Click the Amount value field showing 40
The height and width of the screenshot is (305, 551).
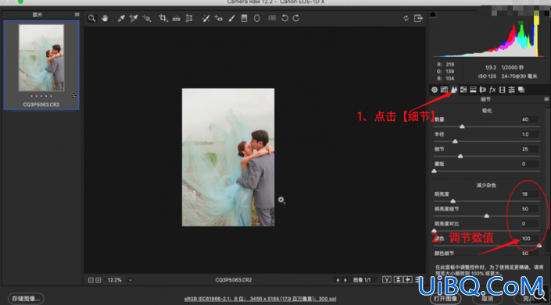point(530,119)
